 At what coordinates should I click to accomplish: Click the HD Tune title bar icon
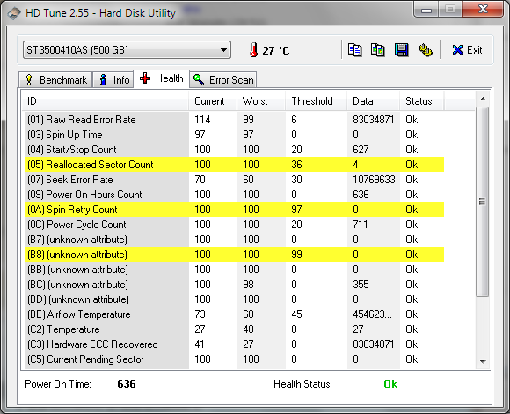14,13
